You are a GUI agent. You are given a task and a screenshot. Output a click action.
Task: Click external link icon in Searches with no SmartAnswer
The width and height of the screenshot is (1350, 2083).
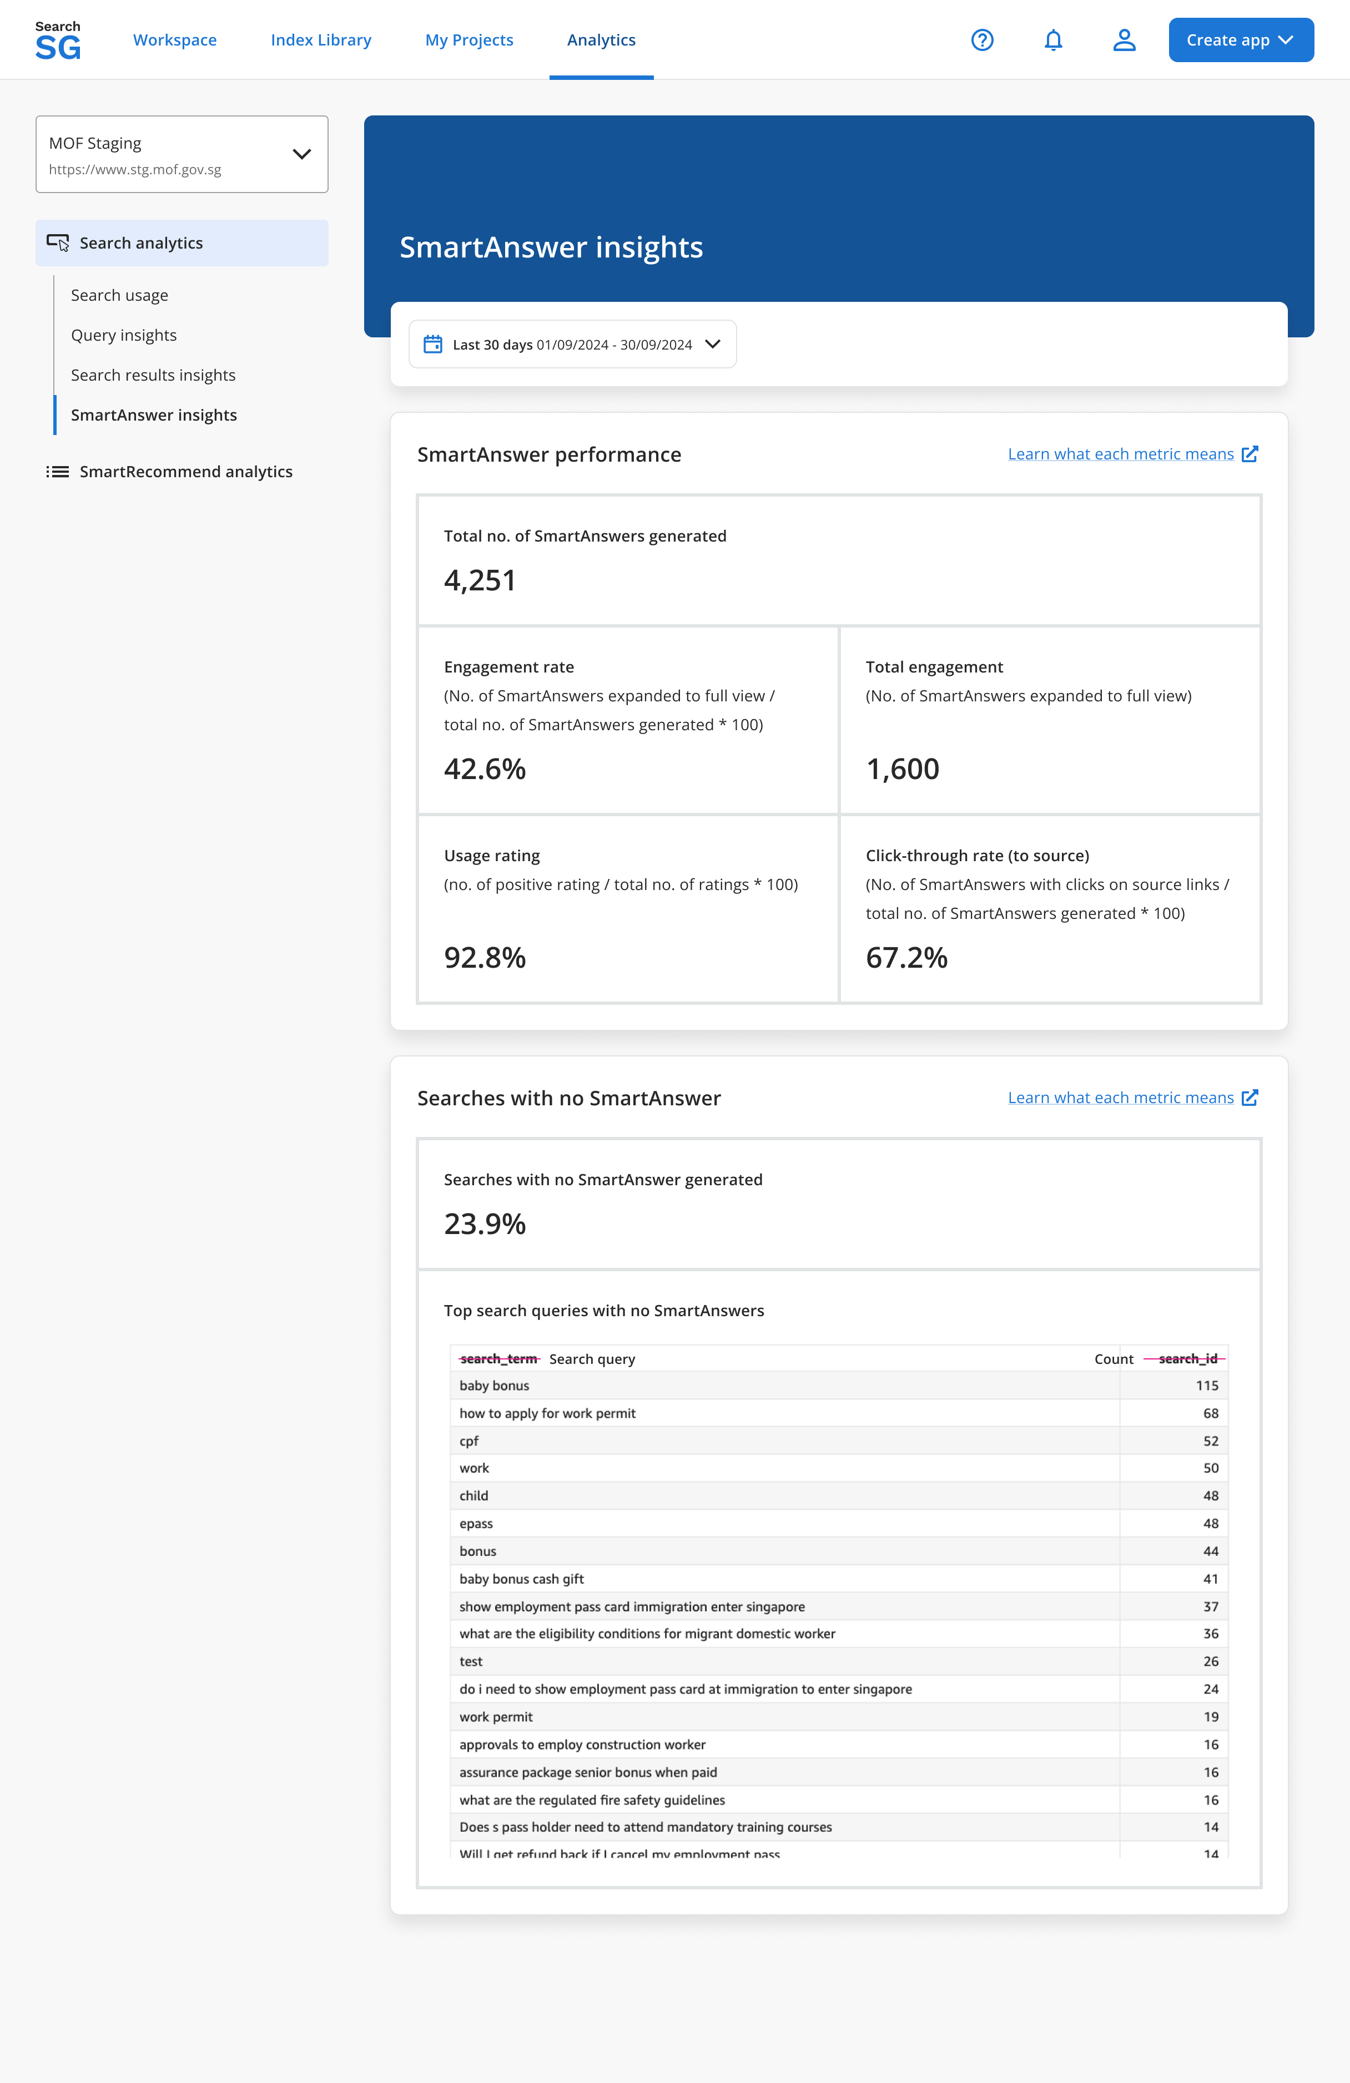(1250, 1098)
